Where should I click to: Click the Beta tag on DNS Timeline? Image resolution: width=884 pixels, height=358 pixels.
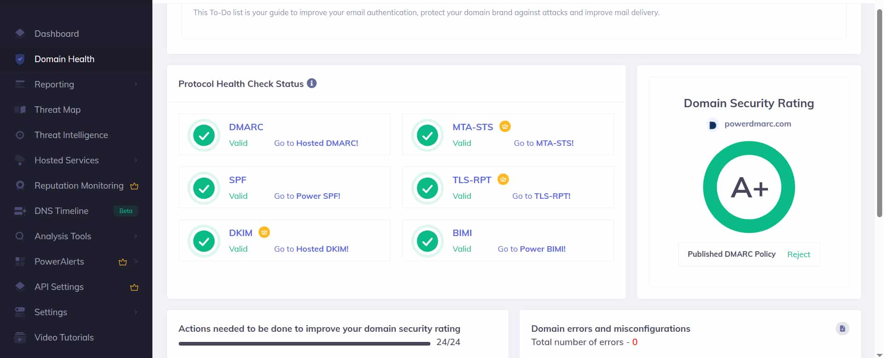(126, 211)
